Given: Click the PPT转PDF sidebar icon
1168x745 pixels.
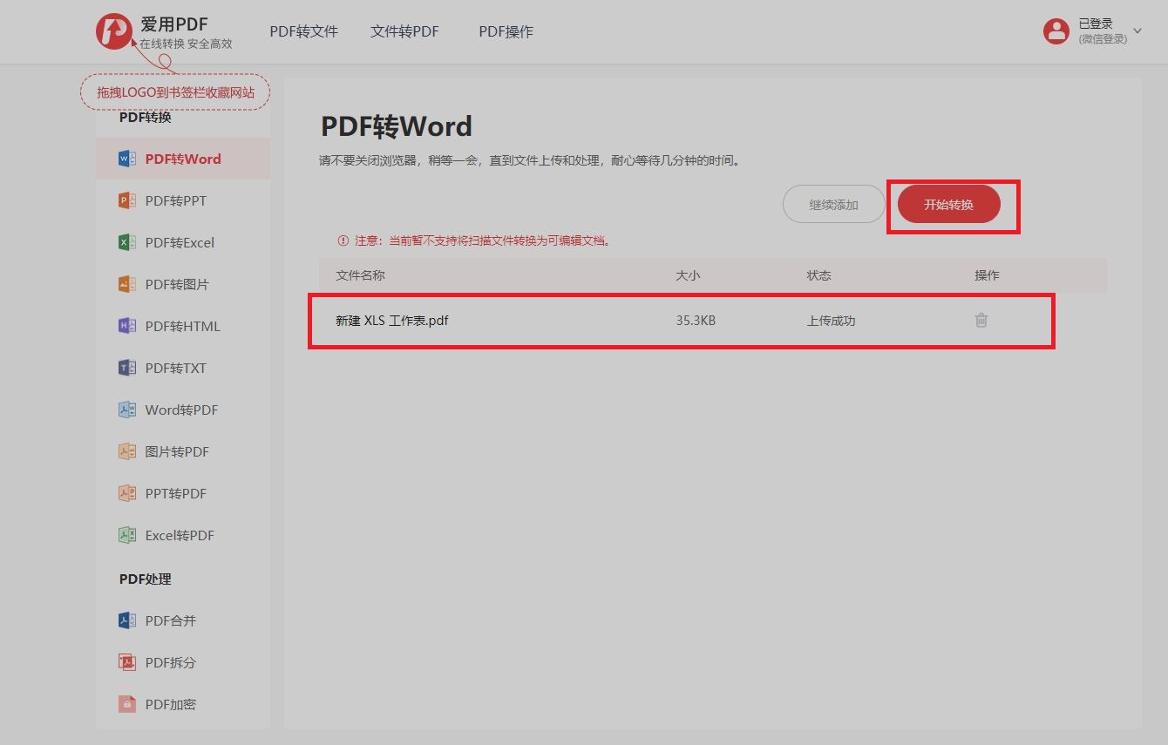Looking at the screenshot, I should pyautogui.click(x=127, y=493).
